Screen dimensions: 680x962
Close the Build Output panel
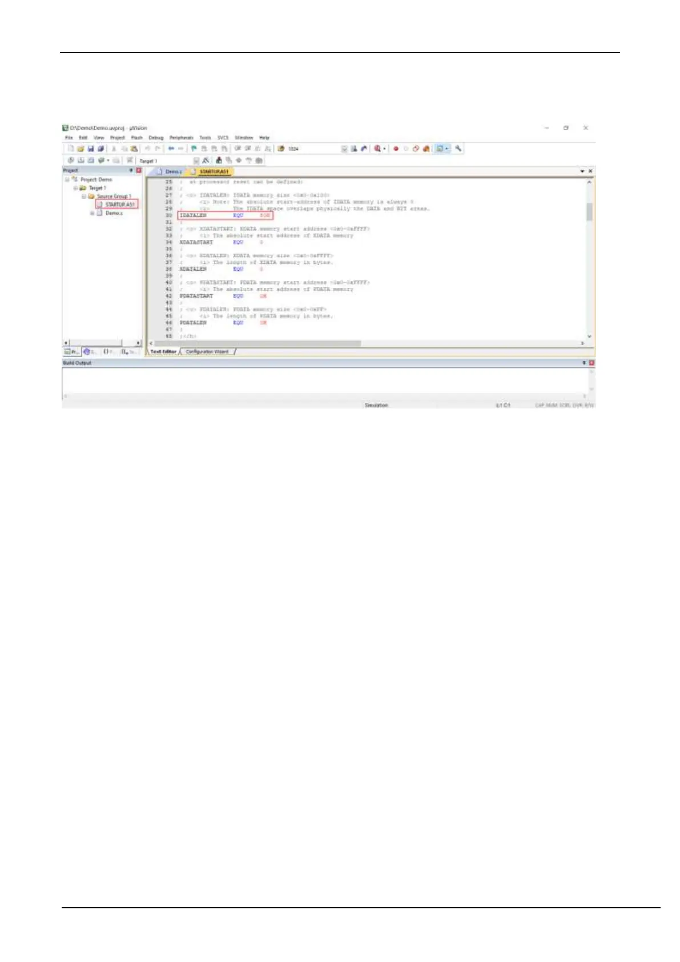click(592, 363)
